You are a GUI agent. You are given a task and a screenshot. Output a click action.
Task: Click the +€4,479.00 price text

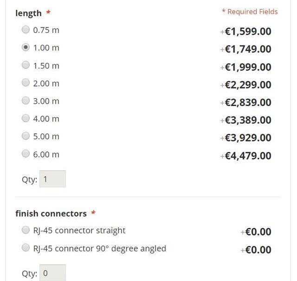coord(245,156)
